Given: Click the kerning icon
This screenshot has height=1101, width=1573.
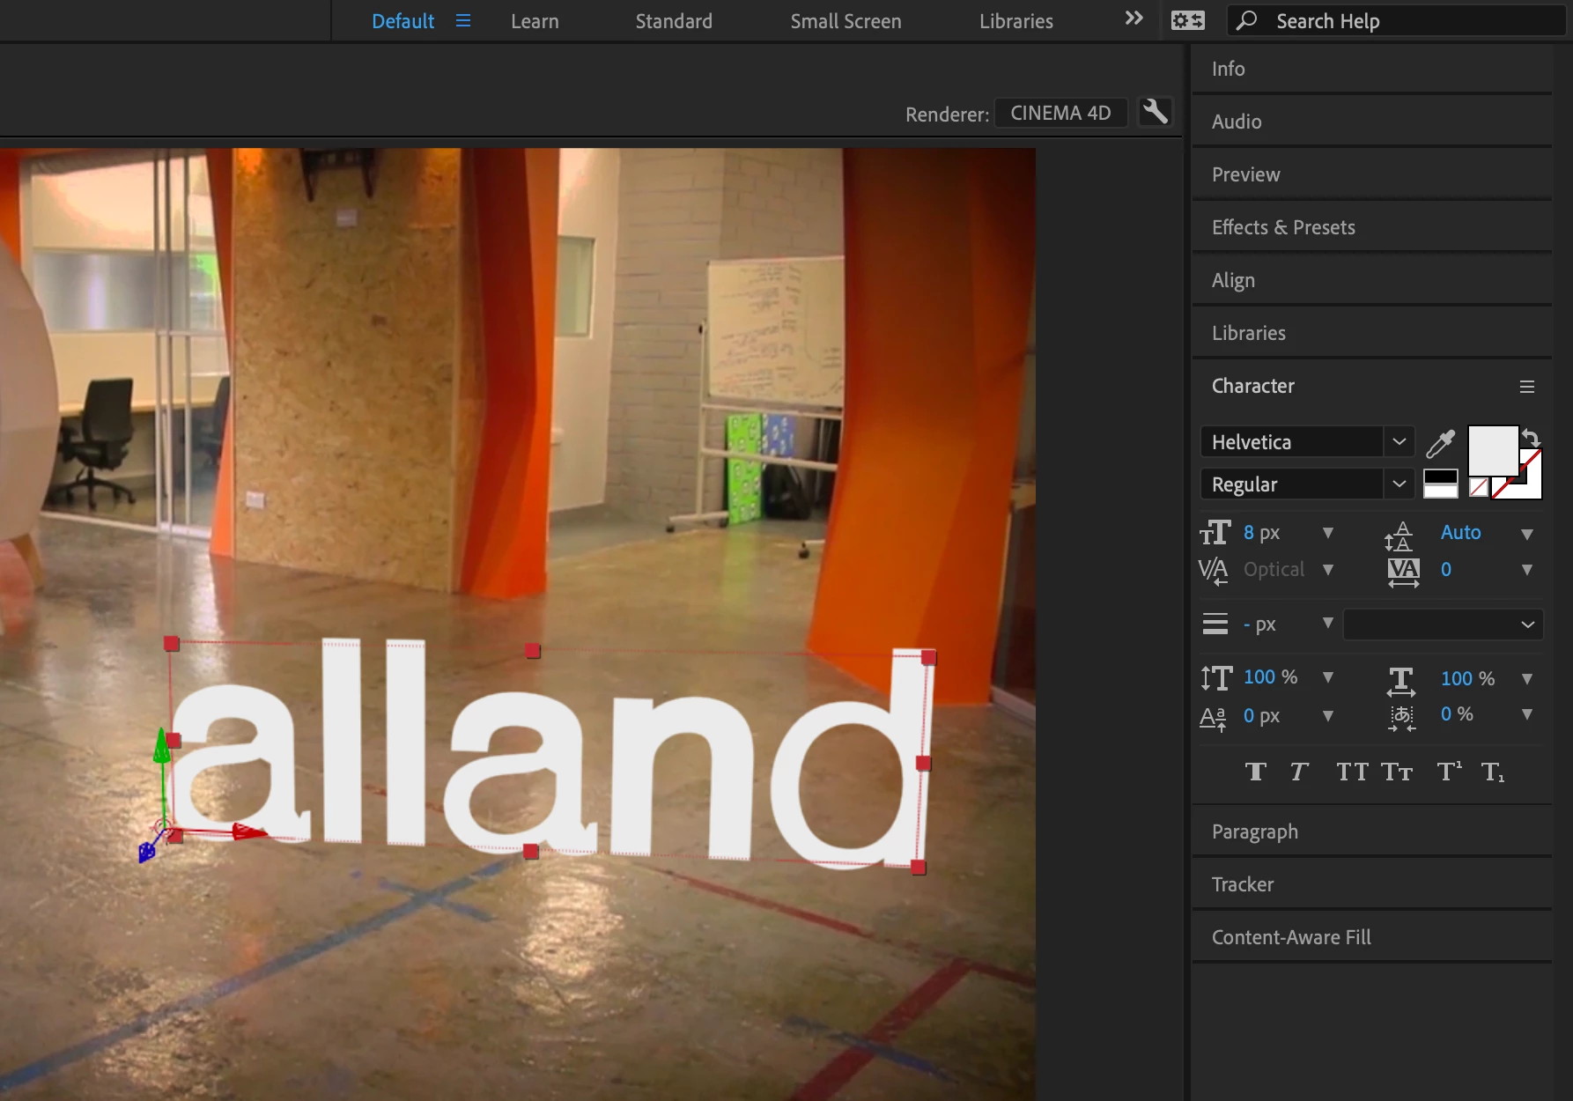Looking at the screenshot, I should 1214,571.
